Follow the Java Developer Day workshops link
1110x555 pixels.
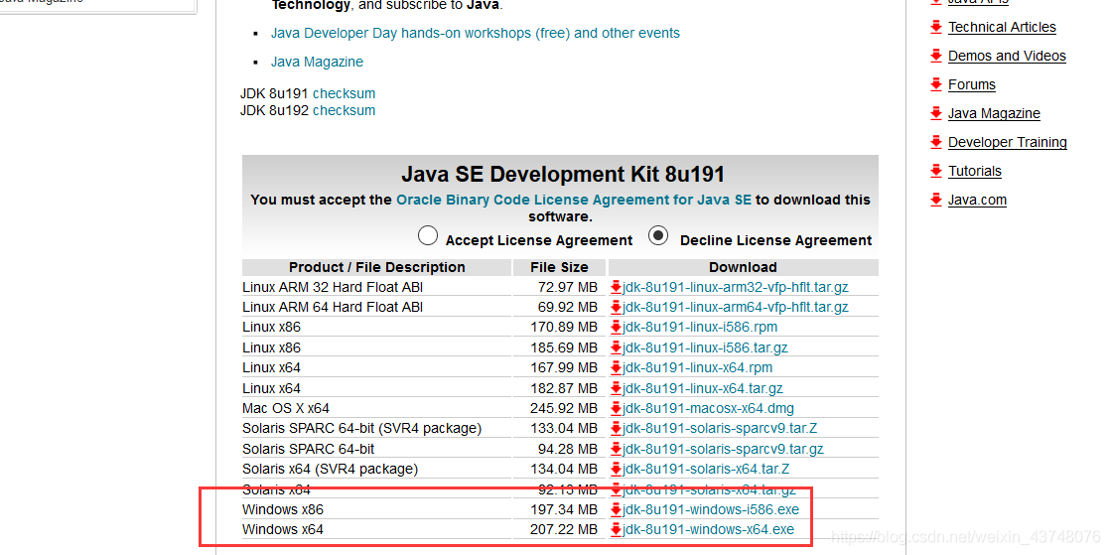475,33
